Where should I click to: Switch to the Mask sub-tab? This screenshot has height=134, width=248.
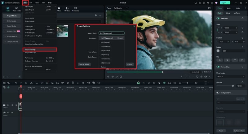coord(228,13)
